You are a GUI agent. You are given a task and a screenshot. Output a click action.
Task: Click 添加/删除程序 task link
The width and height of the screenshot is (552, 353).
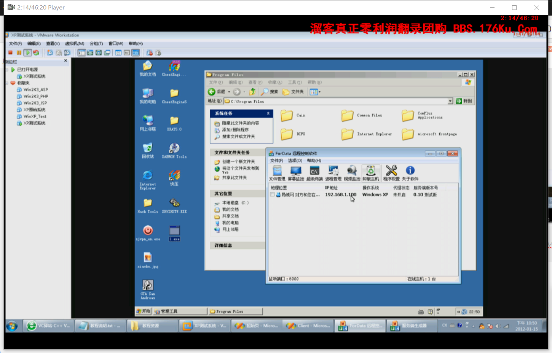click(235, 130)
